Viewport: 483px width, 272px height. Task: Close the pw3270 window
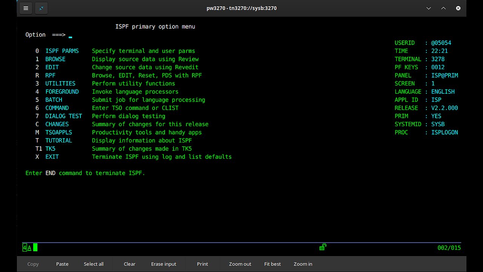(x=458, y=8)
